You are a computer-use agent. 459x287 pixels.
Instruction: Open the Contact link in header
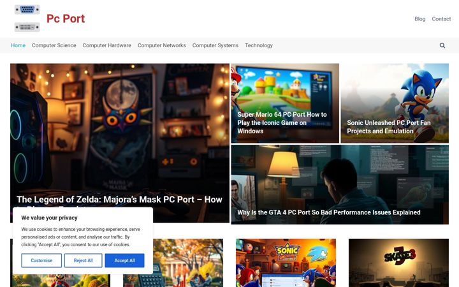coord(441,18)
